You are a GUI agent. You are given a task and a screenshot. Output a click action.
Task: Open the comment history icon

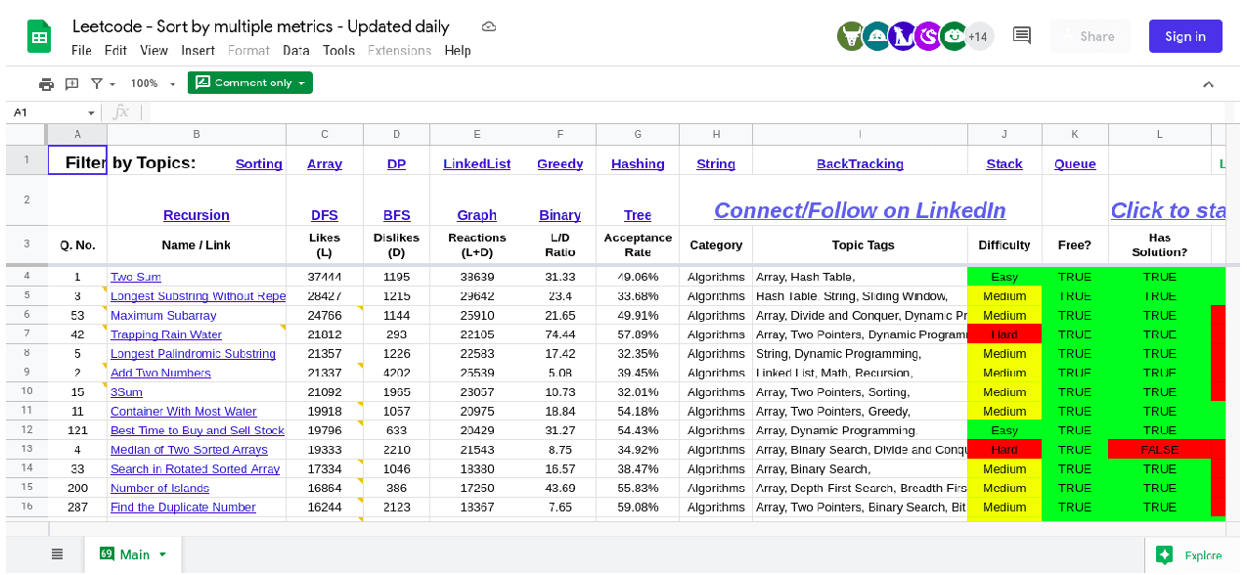(x=1022, y=36)
